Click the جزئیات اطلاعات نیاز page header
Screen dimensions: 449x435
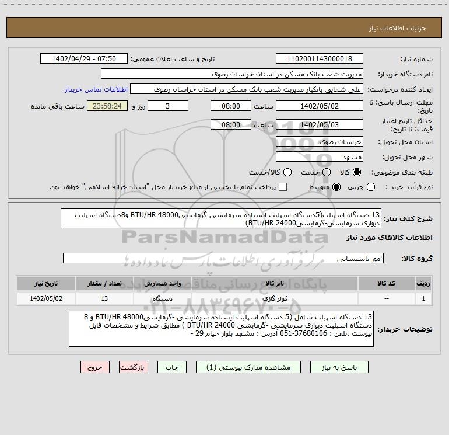[397, 28]
